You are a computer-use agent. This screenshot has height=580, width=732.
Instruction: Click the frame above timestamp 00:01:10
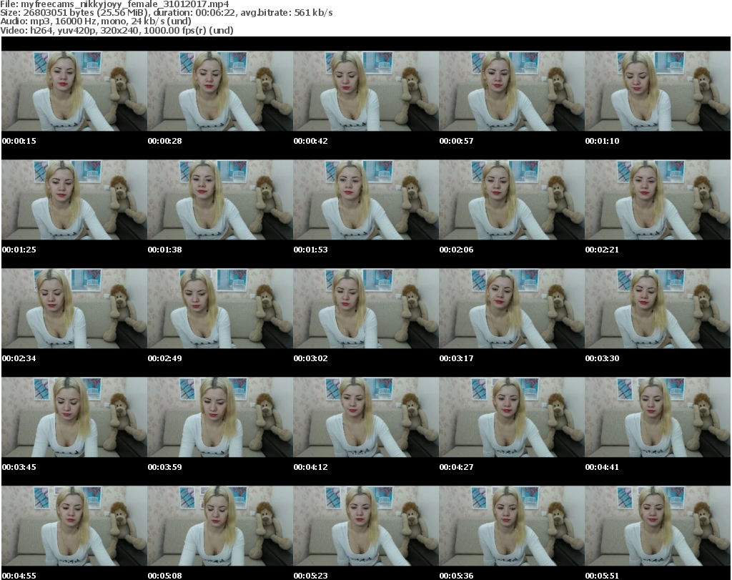[658, 91]
